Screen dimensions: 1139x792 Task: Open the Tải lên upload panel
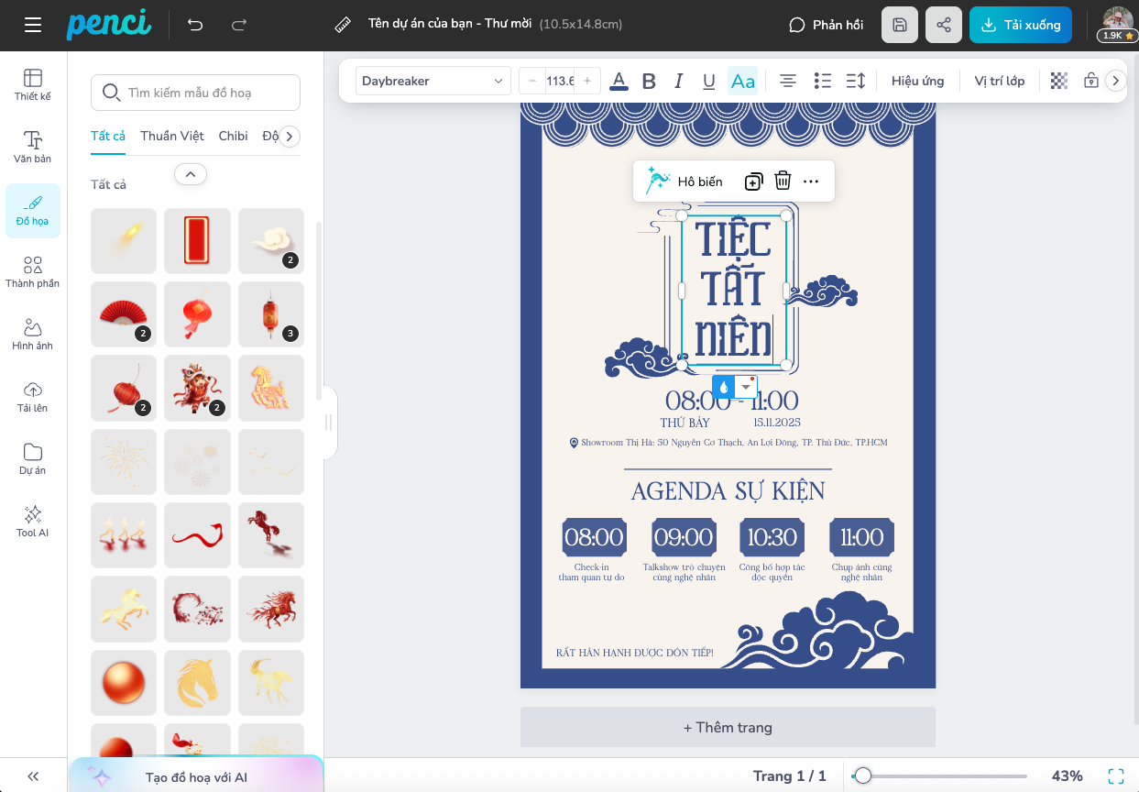(33, 396)
